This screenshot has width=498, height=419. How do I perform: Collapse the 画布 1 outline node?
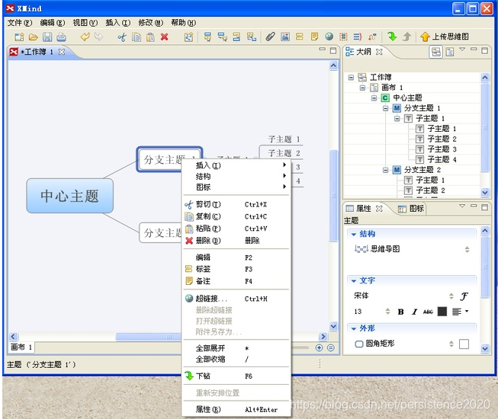coord(362,88)
